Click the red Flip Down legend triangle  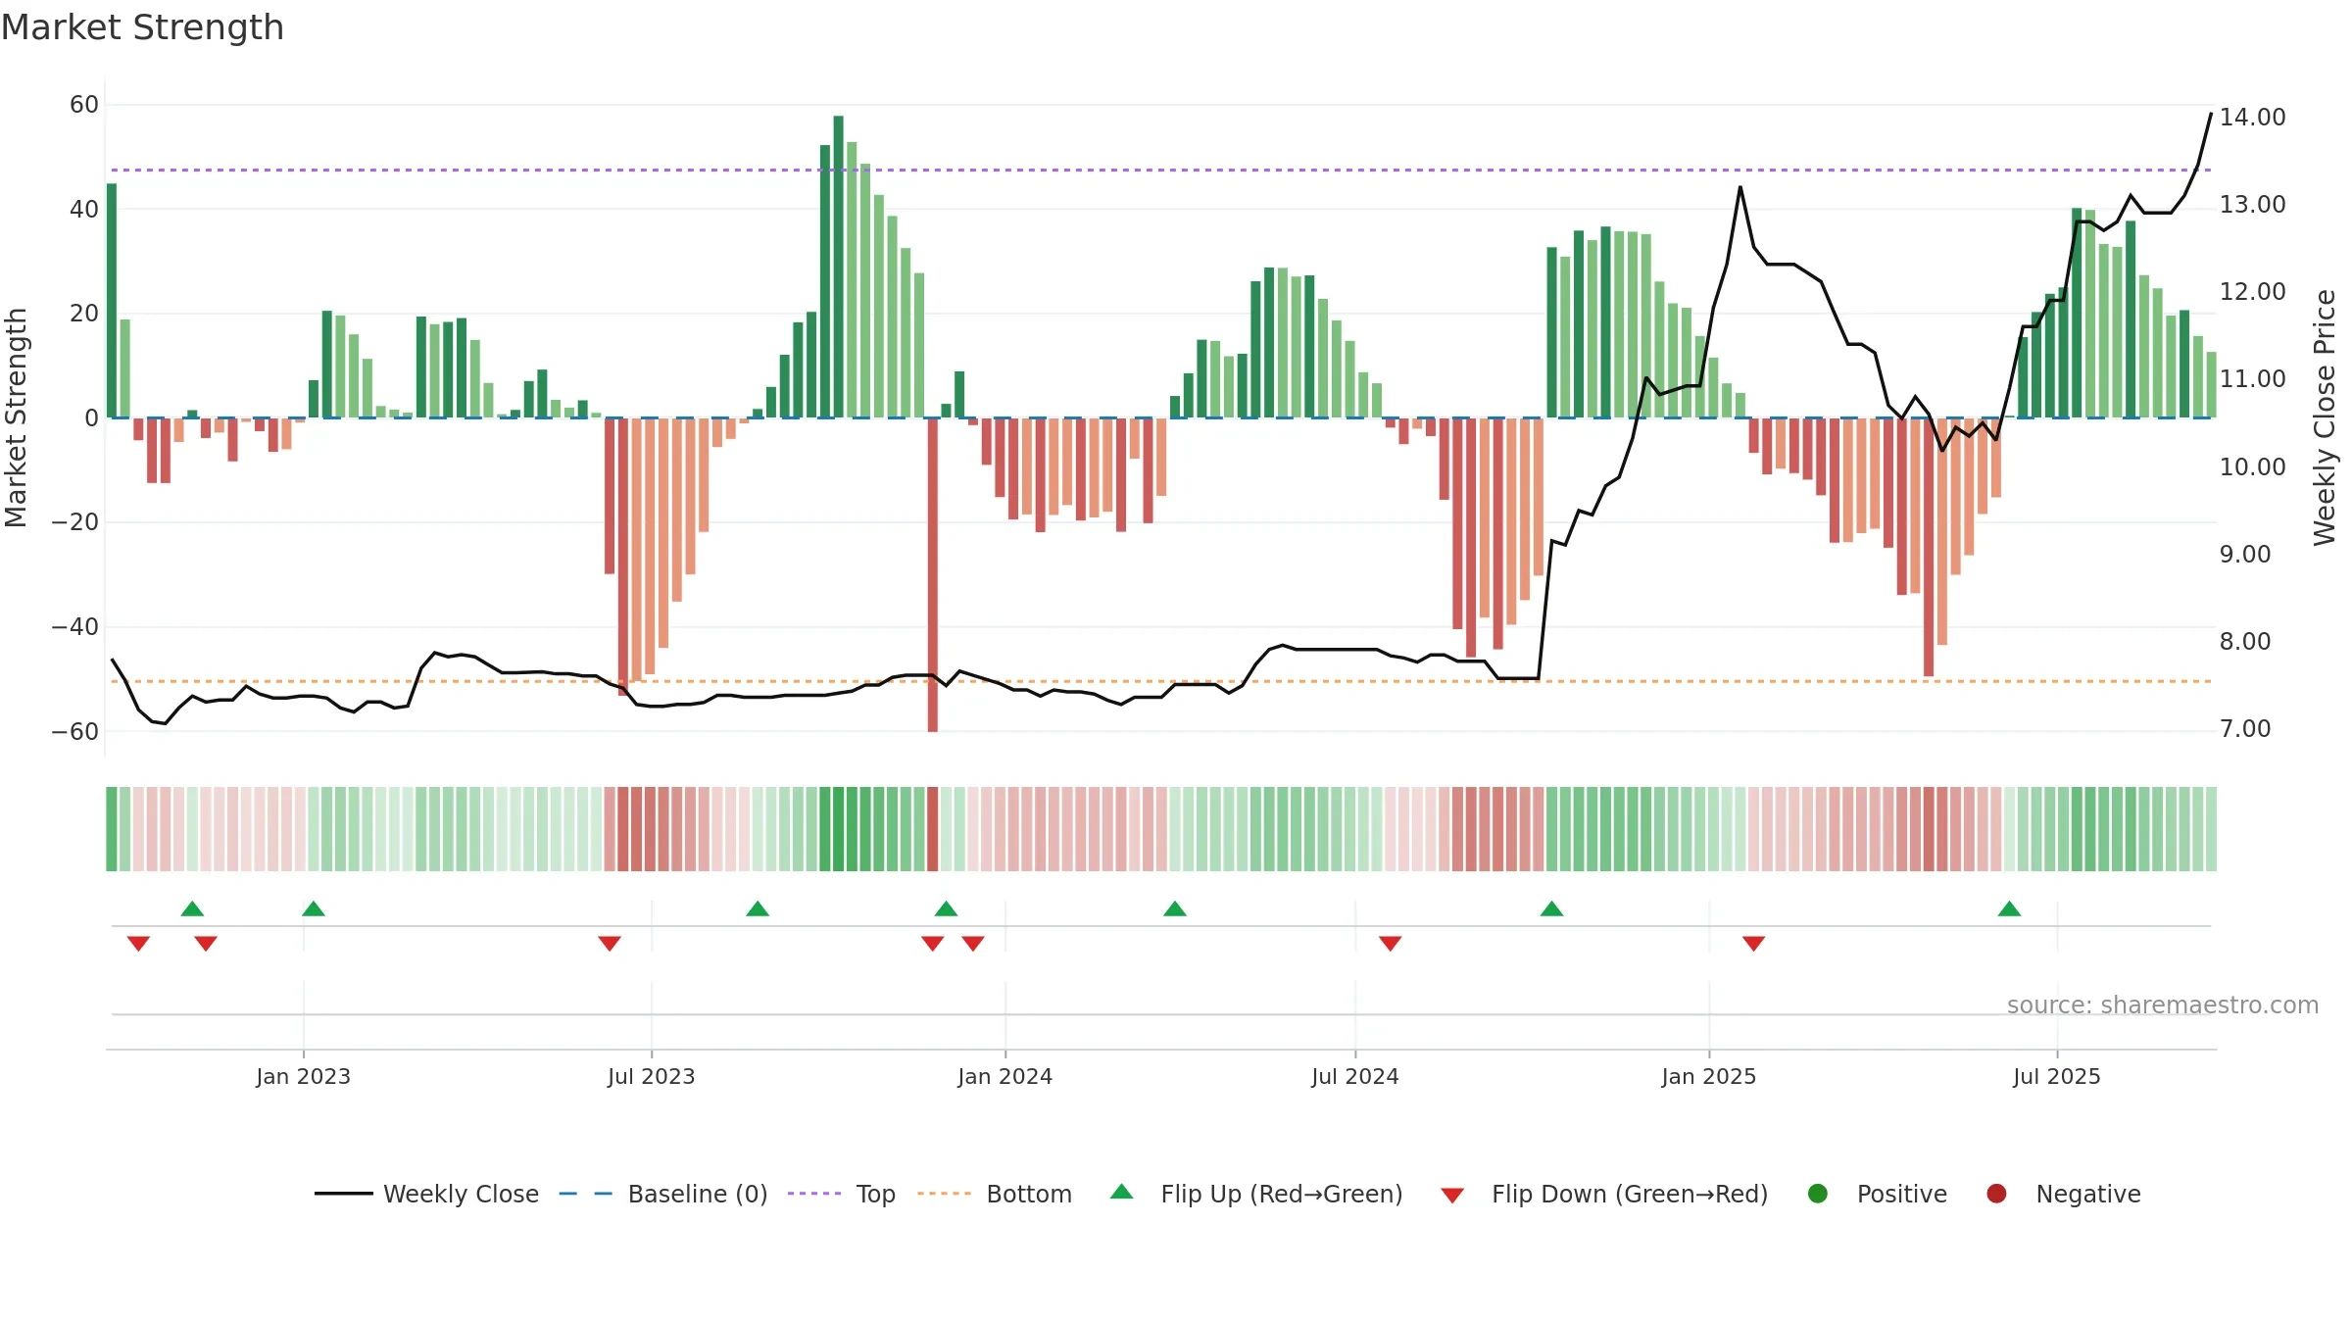click(1452, 1195)
